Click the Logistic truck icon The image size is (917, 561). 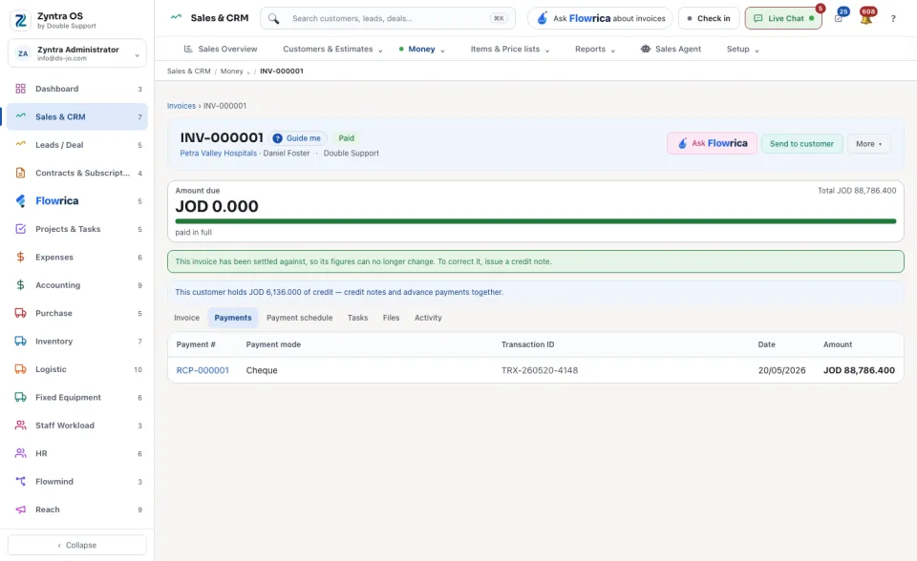(x=20, y=369)
